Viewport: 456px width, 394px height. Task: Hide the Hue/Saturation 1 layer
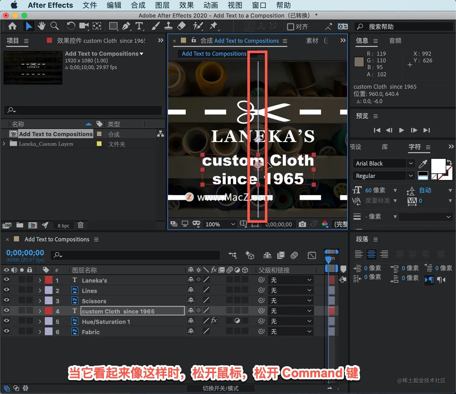point(6,321)
